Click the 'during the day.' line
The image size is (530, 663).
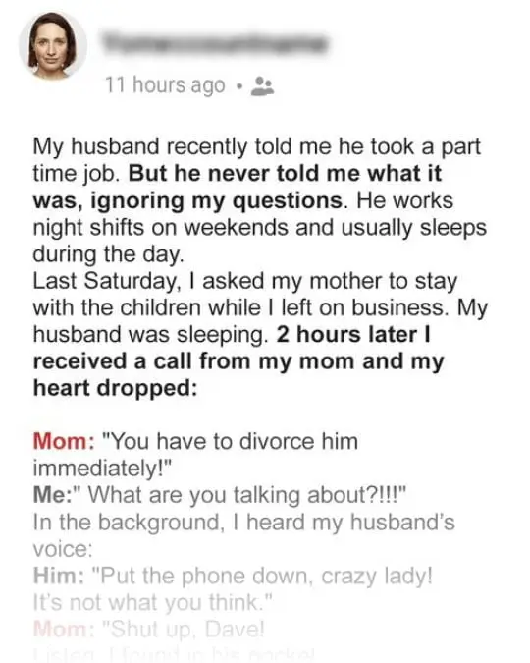109,254
